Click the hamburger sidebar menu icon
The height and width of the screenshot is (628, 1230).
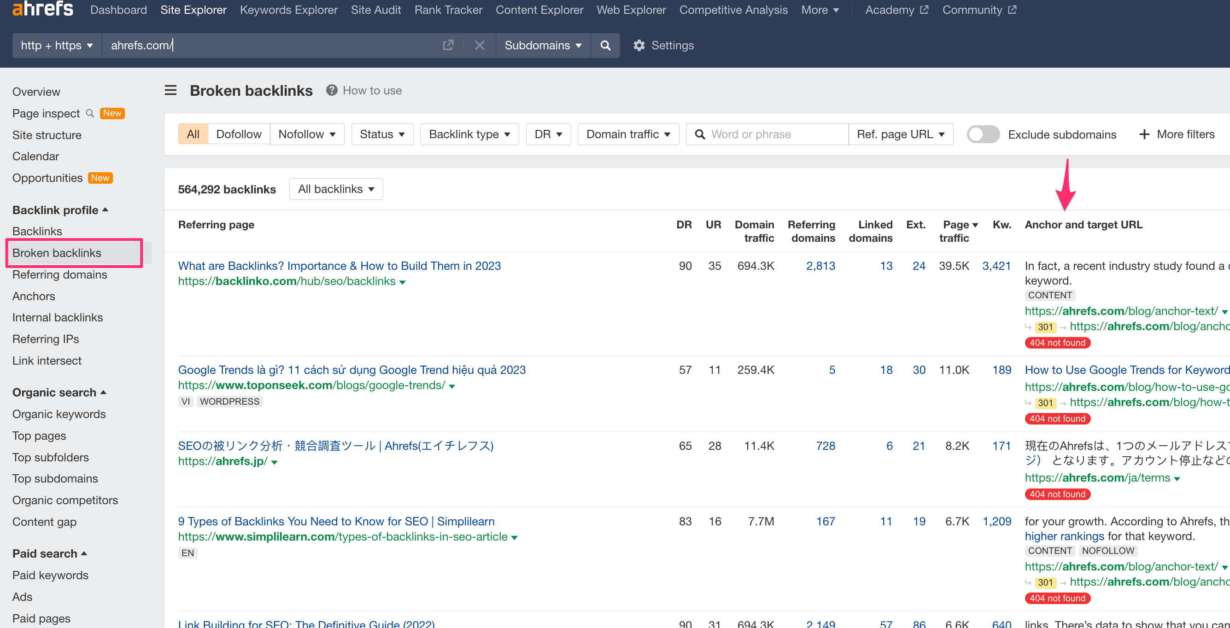[170, 90]
